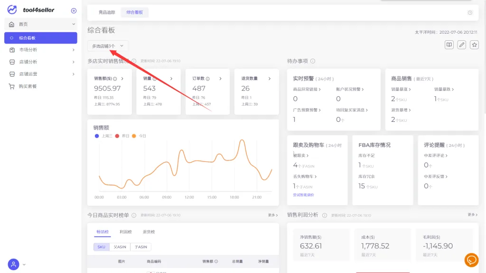Click info icon in 销售额 table header

pyautogui.click(x=216, y=261)
